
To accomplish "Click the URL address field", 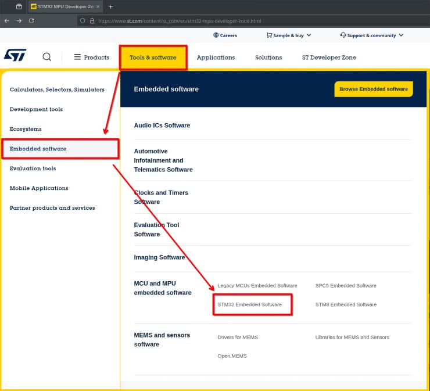I will click(232, 21).
